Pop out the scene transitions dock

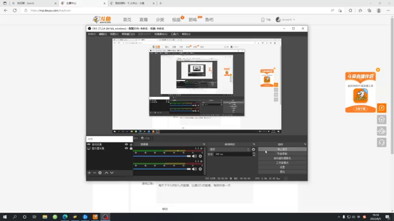click(x=254, y=144)
